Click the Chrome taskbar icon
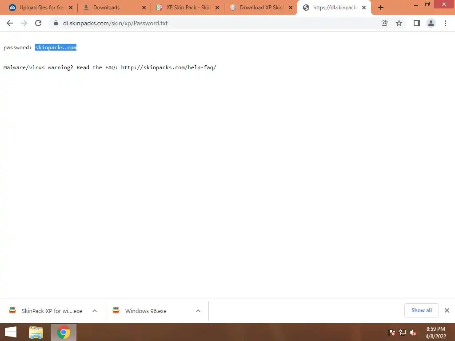The width and height of the screenshot is (455, 341). (64, 332)
